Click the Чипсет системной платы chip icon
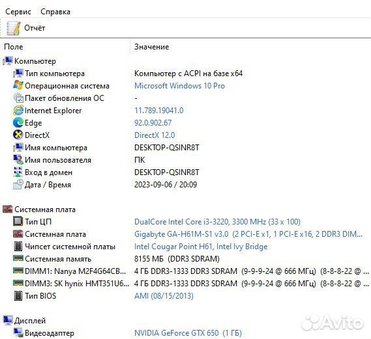Screen dimensions: 371x339 (18, 246)
